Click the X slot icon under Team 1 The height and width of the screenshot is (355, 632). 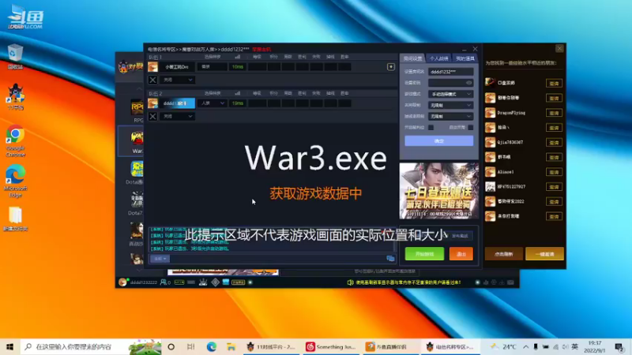152,80
